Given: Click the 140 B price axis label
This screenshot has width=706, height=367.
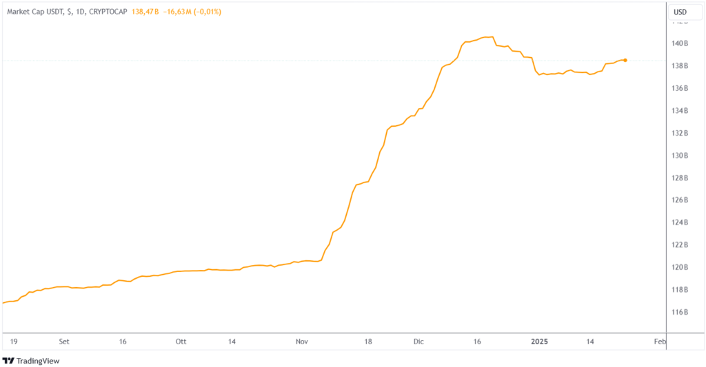Looking at the screenshot, I should point(680,43).
